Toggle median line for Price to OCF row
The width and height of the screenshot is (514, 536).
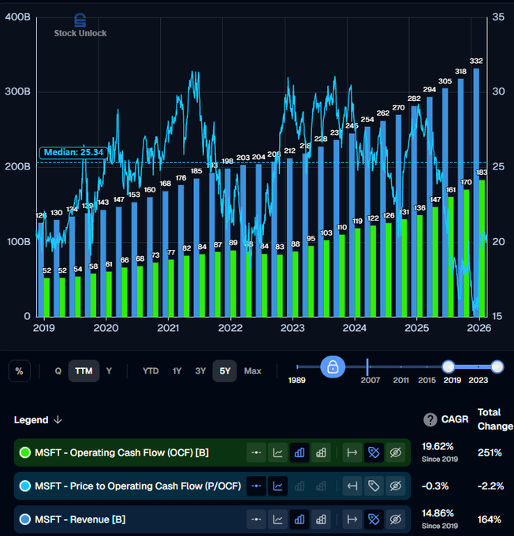coord(256,486)
